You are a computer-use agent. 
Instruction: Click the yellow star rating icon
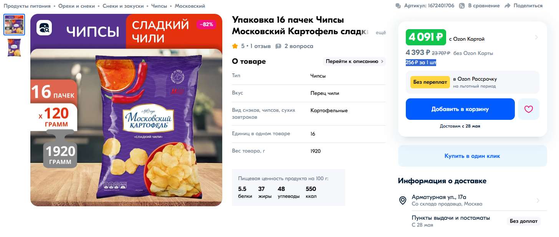(x=235, y=46)
